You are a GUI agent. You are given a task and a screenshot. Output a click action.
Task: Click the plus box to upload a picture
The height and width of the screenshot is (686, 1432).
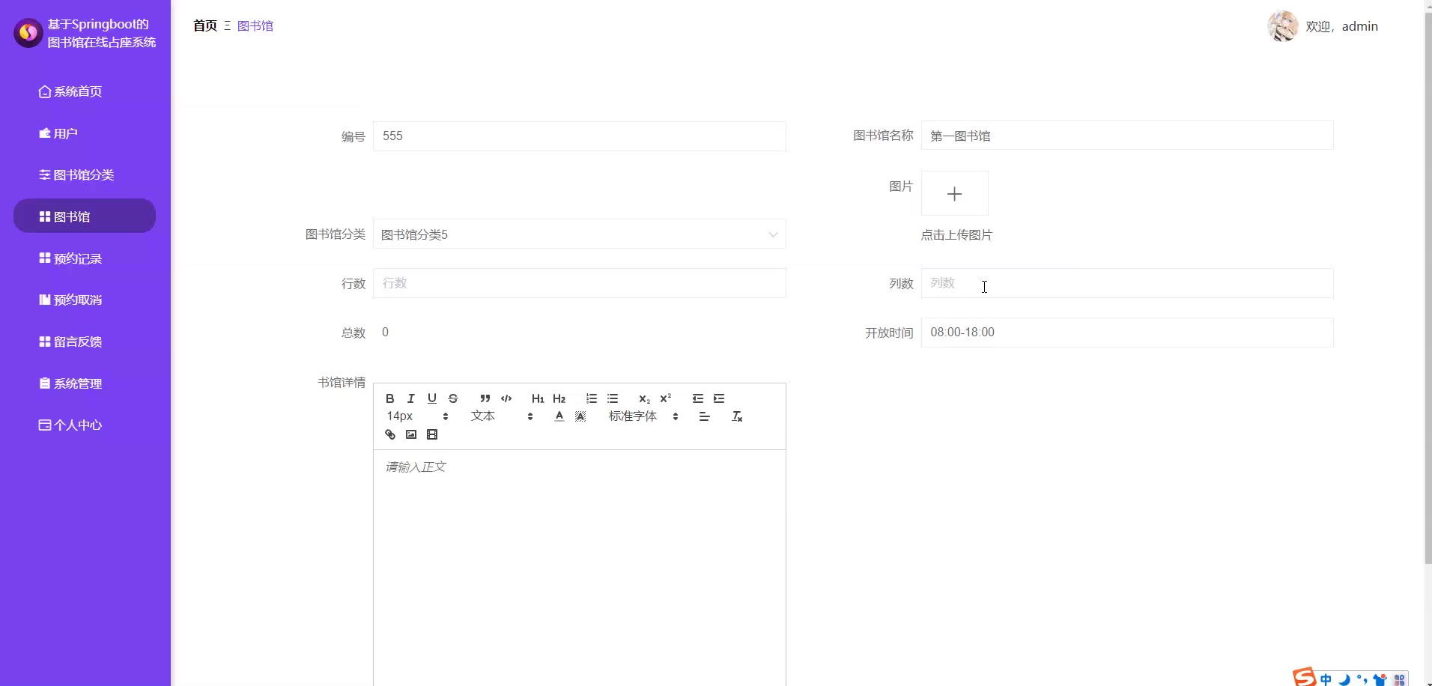coord(954,193)
